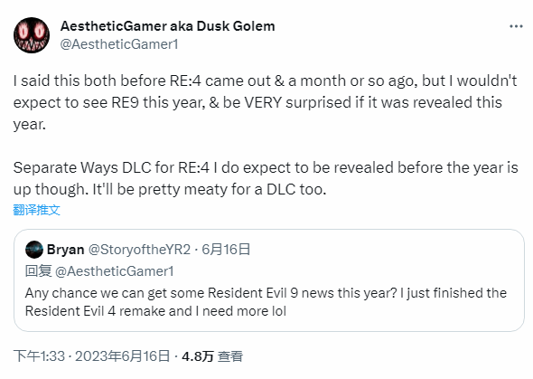Image resolution: width=533 pixels, height=379 pixels.
Task: Open the three-dot more options menu
Action: click(516, 26)
